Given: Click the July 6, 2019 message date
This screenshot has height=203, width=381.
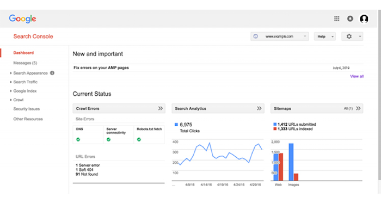Looking at the screenshot, I should (x=341, y=68).
